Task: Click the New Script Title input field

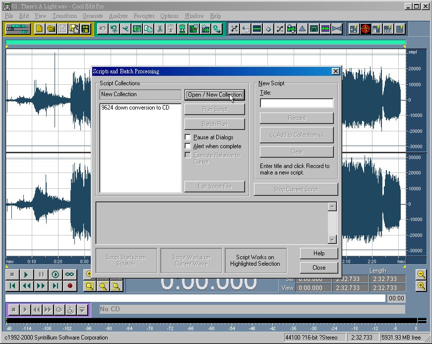Action: click(x=297, y=103)
